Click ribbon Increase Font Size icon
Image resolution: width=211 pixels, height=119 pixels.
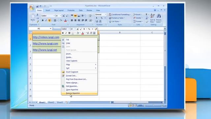click(x=64, y=16)
